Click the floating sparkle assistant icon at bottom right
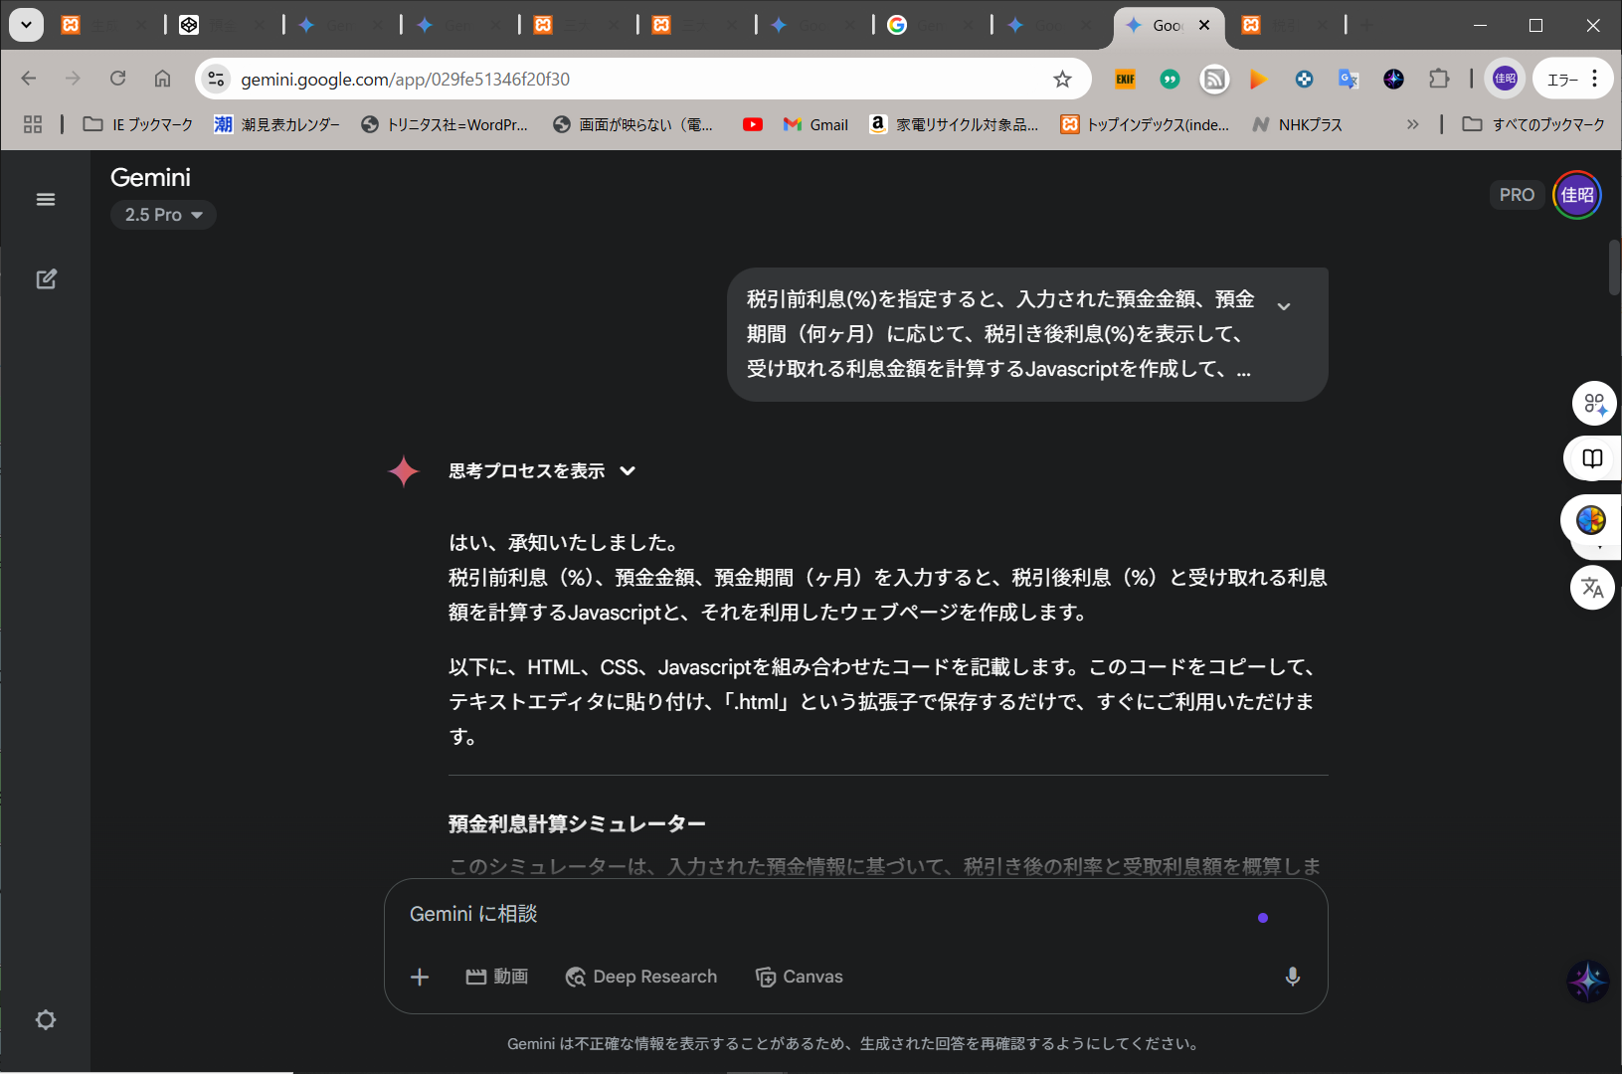 click(1587, 982)
